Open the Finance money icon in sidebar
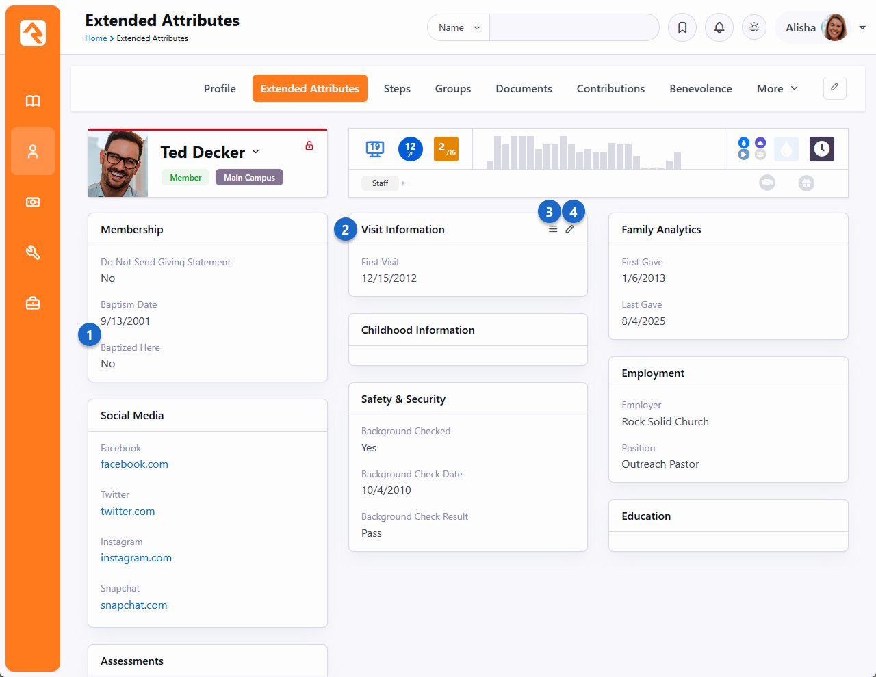Image resolution: width=876 pixels, height=677 pixels. pyautogui.click(x=33, y=202)
